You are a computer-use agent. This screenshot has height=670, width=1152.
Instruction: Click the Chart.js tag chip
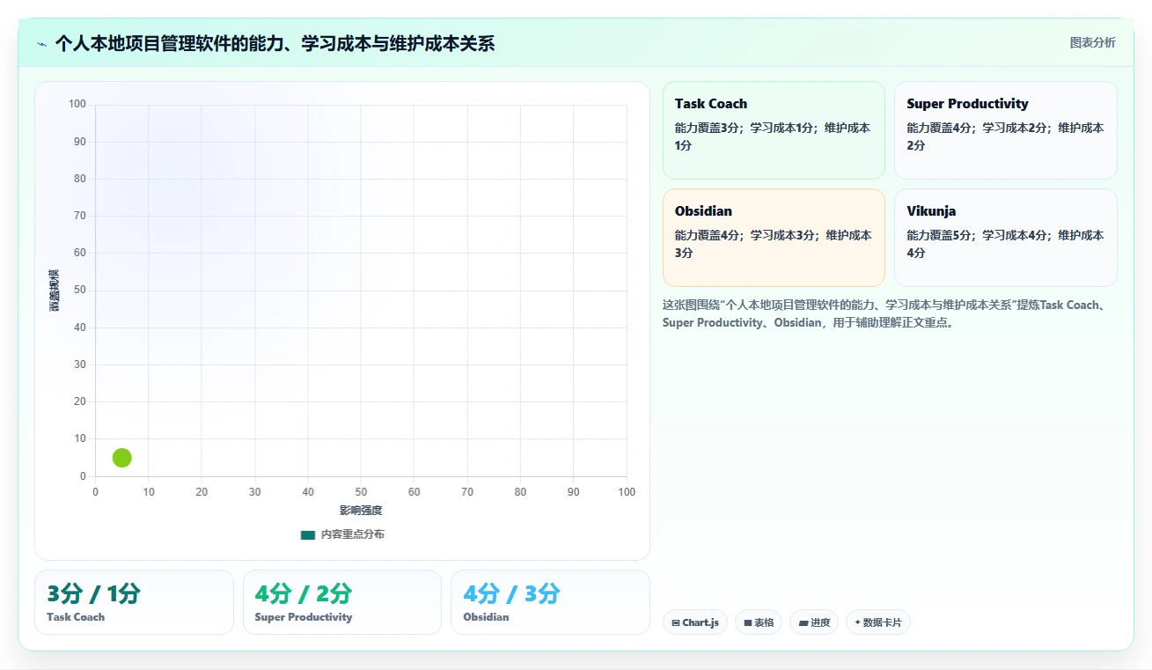point(695,622)
